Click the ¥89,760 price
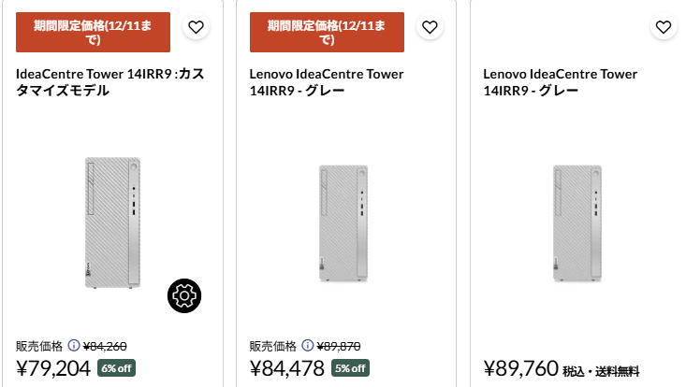This screenshot has width=686, height=387. point(521,366)
